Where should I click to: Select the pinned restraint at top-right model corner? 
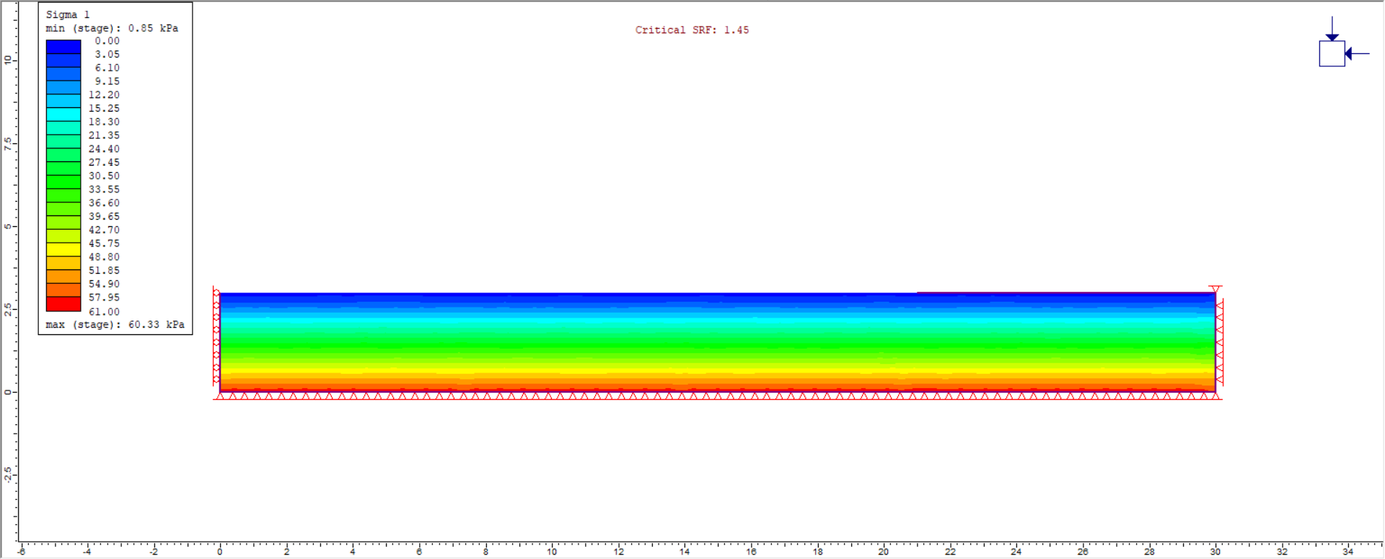click(x=1215, y=290)
